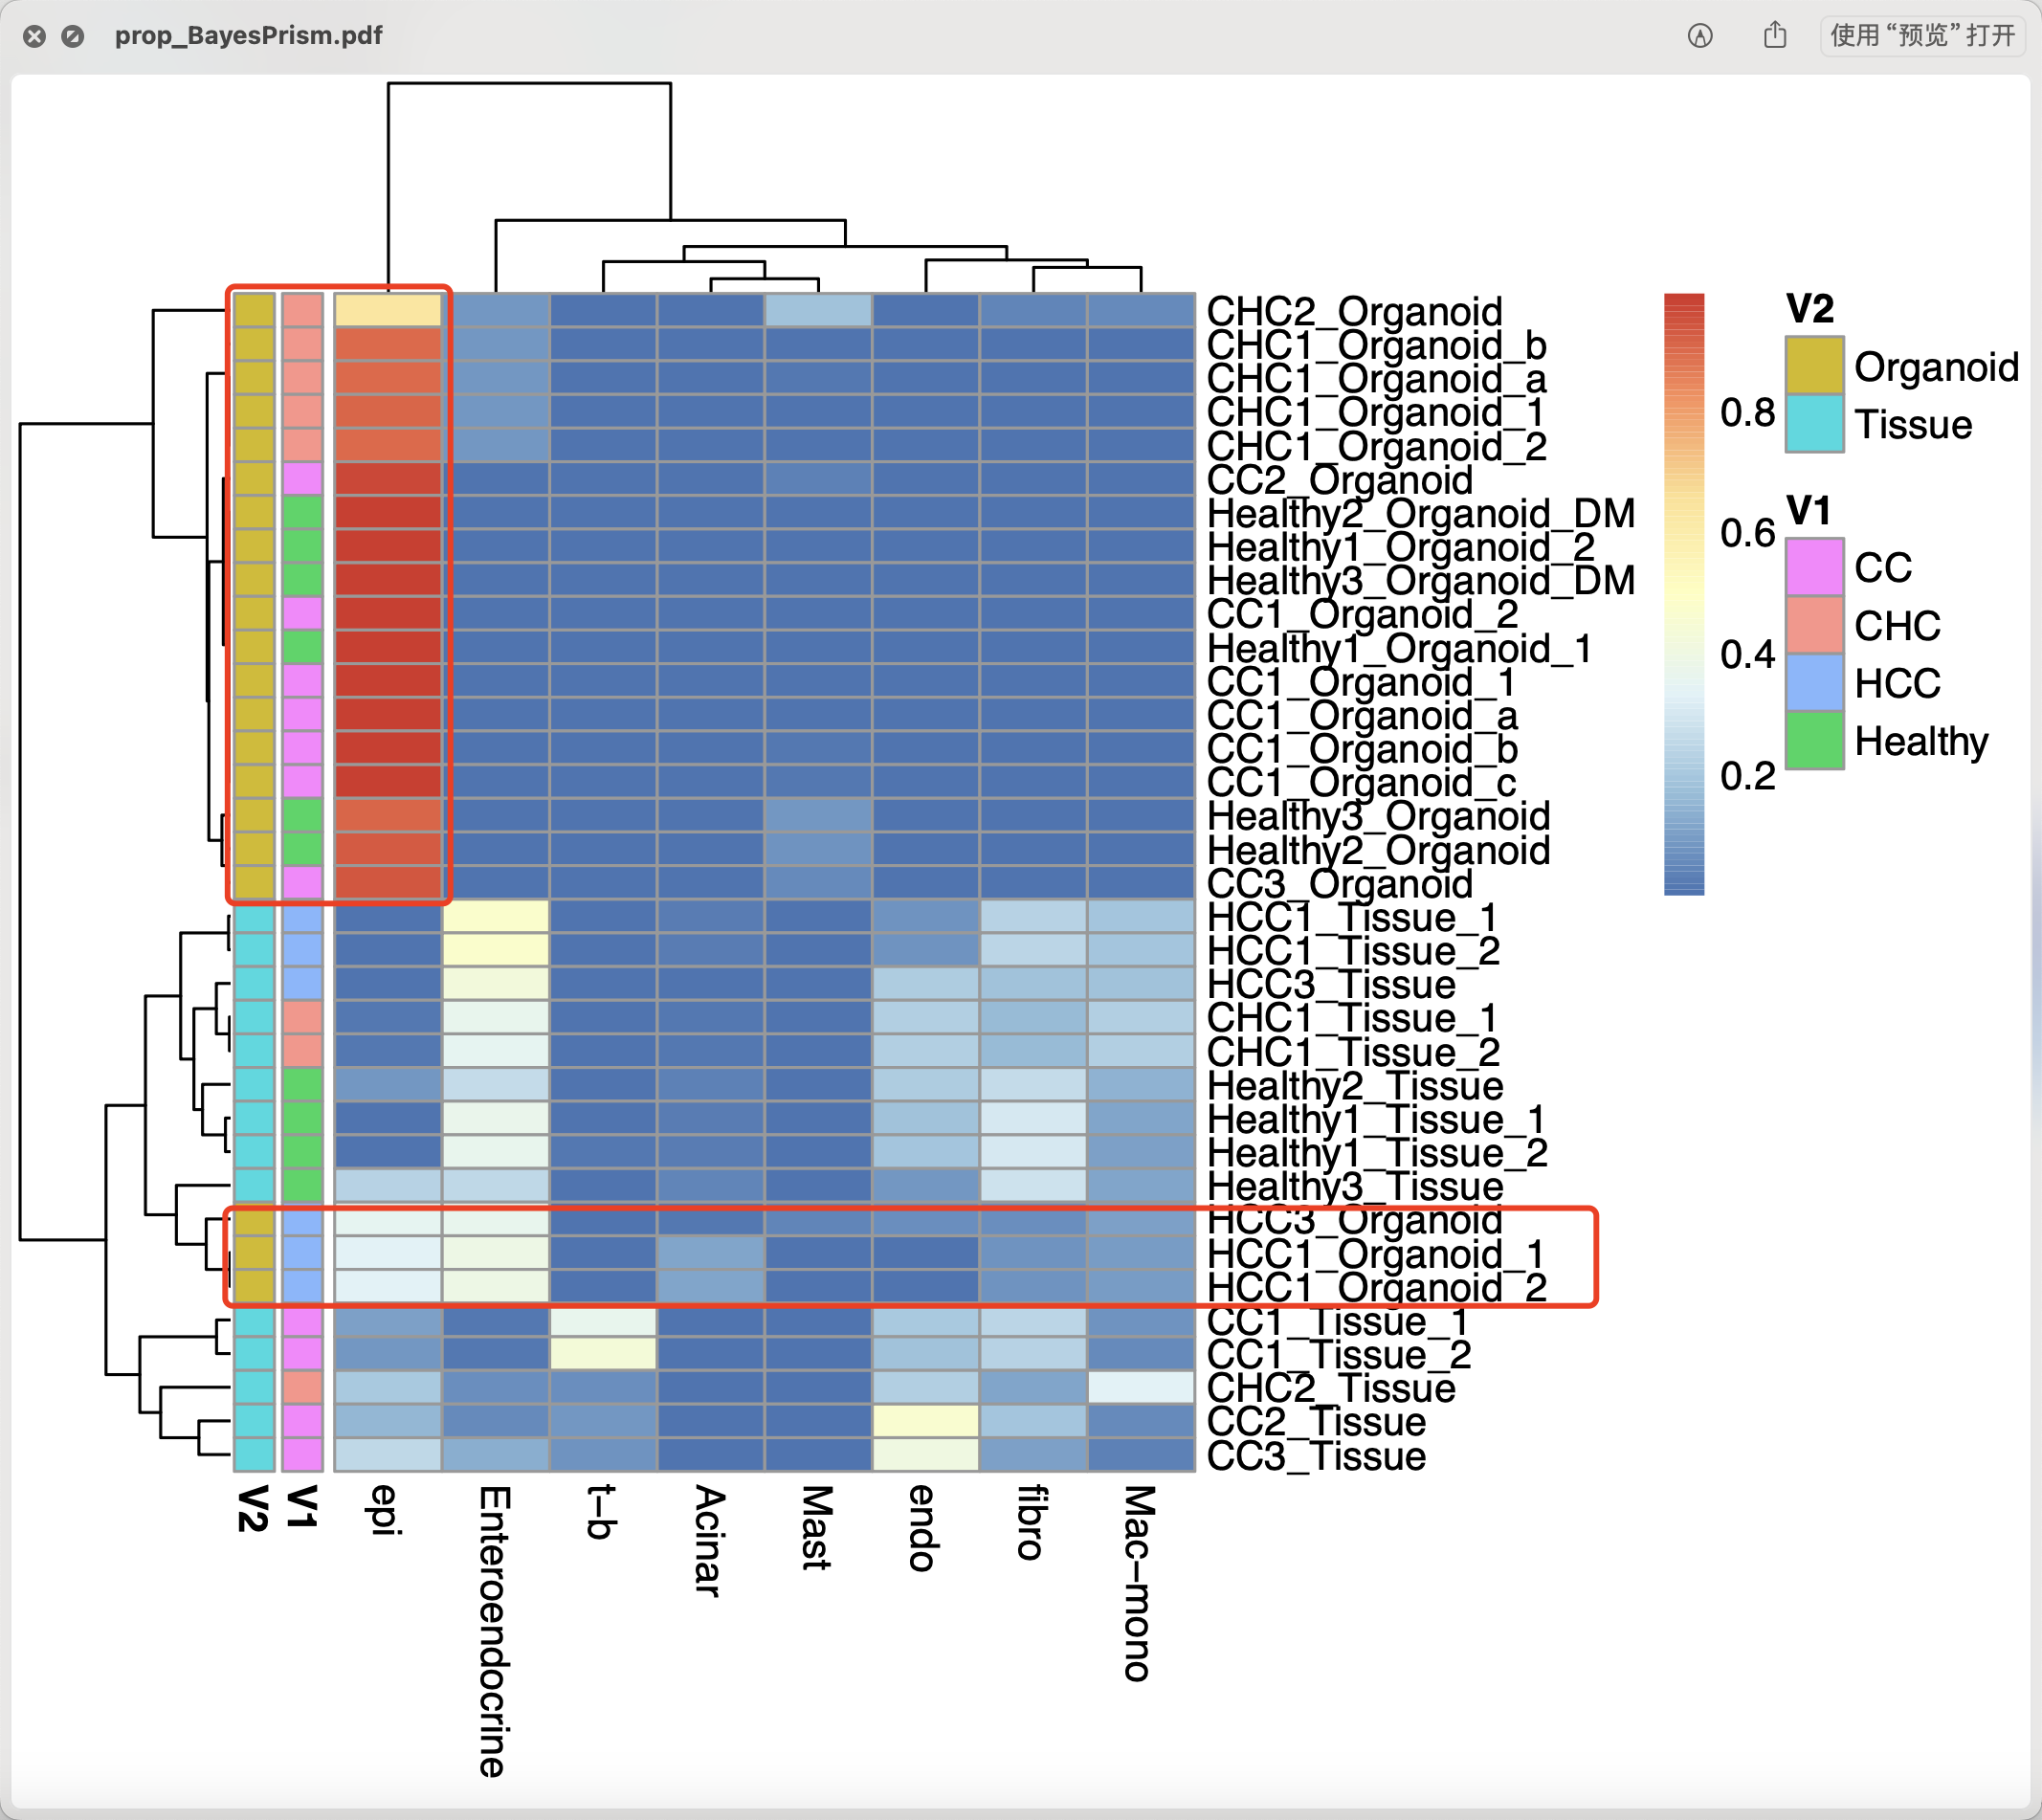Click the Mac-mono column label
Viewport: 2042px width, 1820px height.
(x=1139, y=1584)
